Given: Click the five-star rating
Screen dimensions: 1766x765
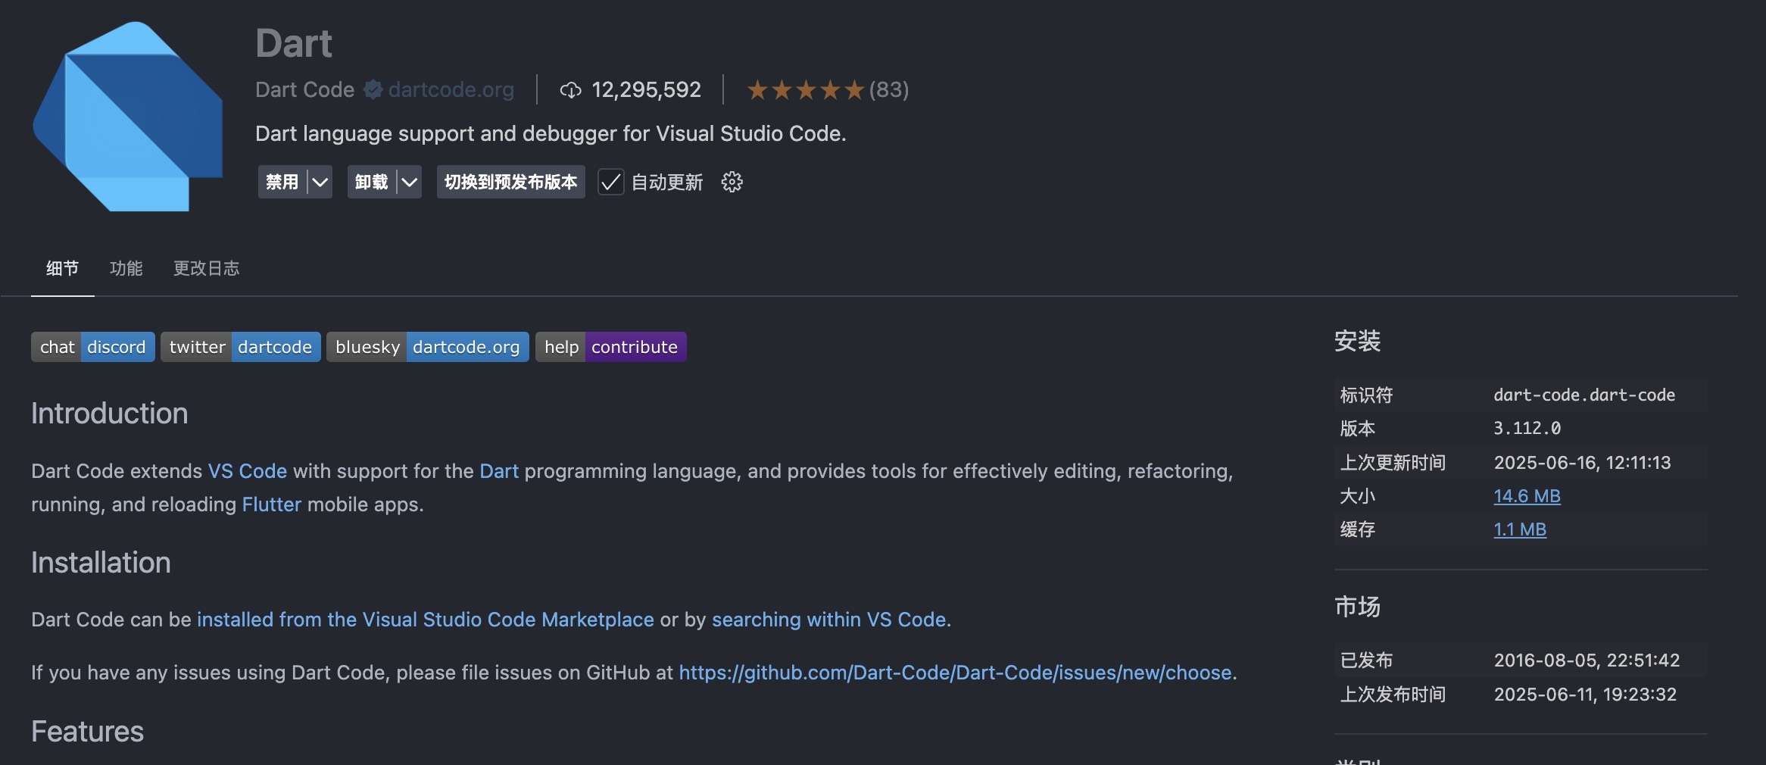Looking at the screenshot, I should (x=805, y=90).
